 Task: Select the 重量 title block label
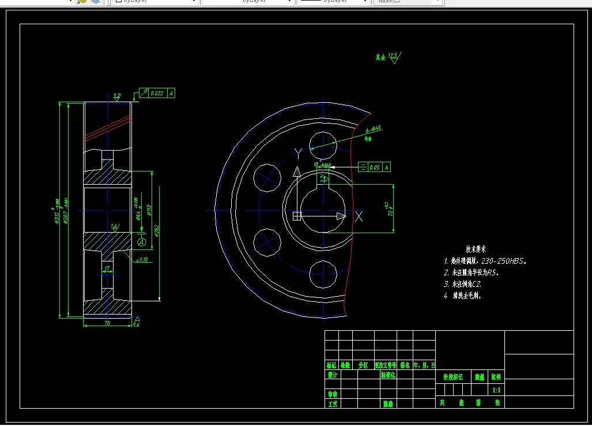click(x=480, y=378)
